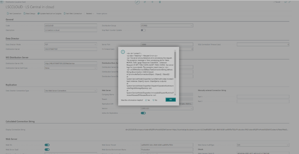Open page in new window icon
This screenshot has width=299, height=154.
286,2
